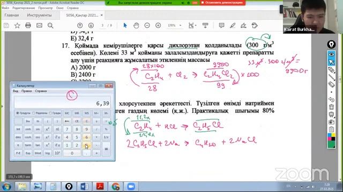Choose the pink color swatch
The width and height of the screenshot is (343, 192).
330,139
